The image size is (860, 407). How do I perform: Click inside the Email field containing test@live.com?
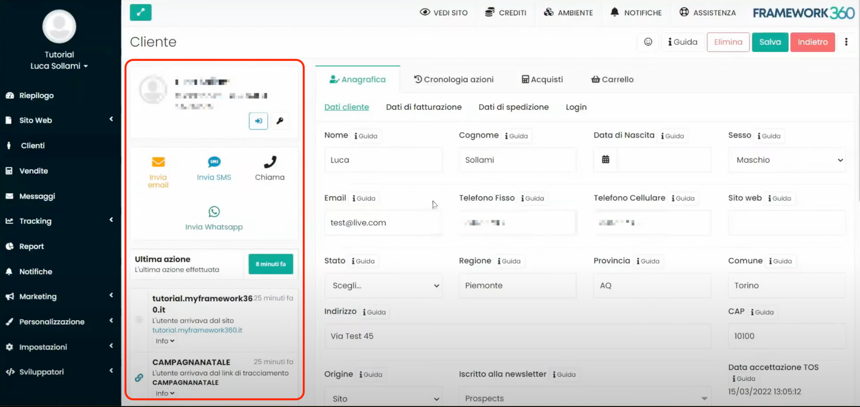coord(383,222)
